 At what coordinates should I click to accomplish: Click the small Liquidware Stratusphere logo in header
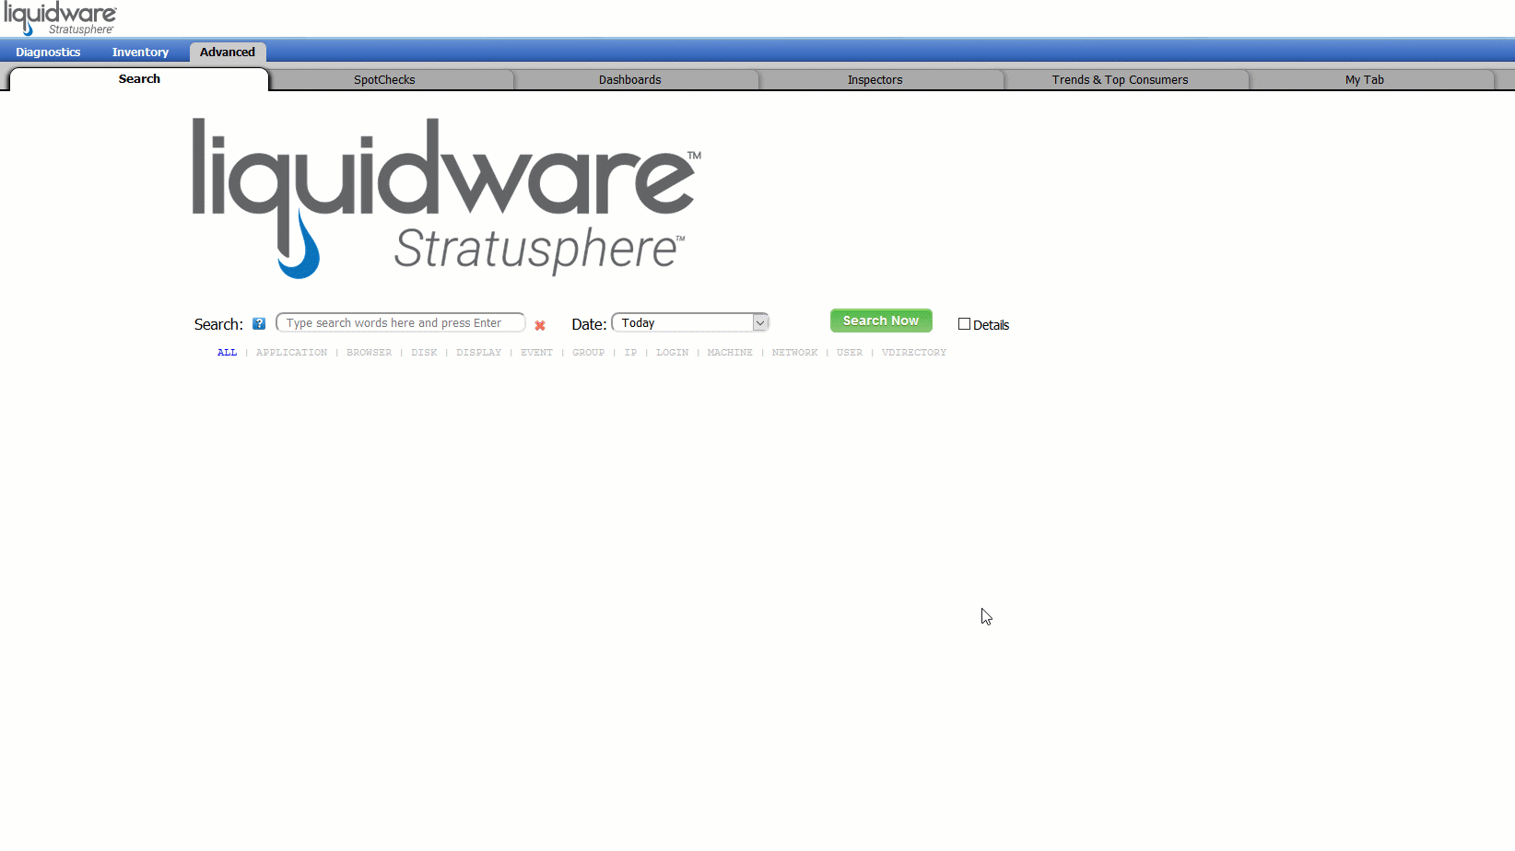(x=61, y=18)
